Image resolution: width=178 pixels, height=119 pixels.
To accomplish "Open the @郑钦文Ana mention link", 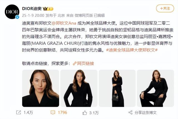I will click(64, 23).
